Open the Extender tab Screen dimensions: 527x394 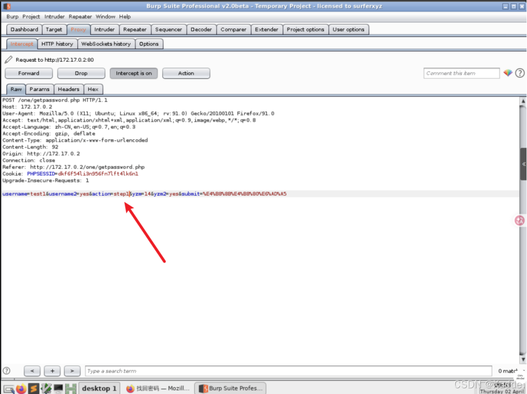[266, 30]
